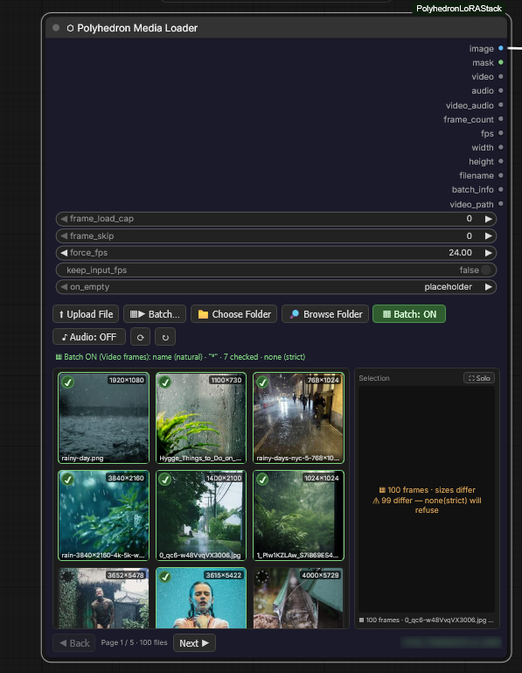522x673 pixels.
Task: Click the Back pagination button
Action: (x=74, y=643)
